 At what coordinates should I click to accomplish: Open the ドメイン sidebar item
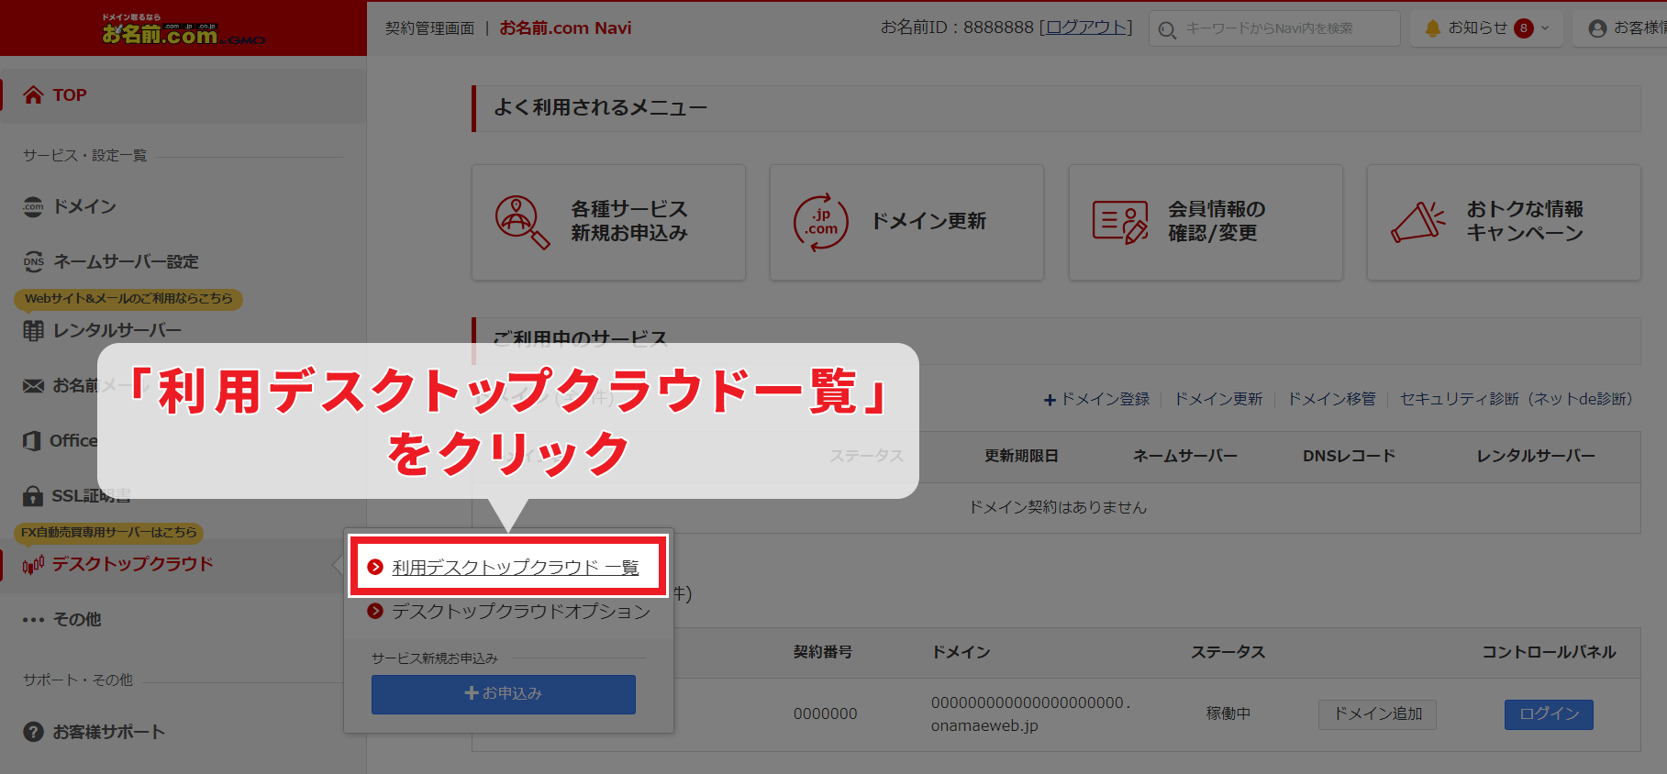[x=84, y=207]
